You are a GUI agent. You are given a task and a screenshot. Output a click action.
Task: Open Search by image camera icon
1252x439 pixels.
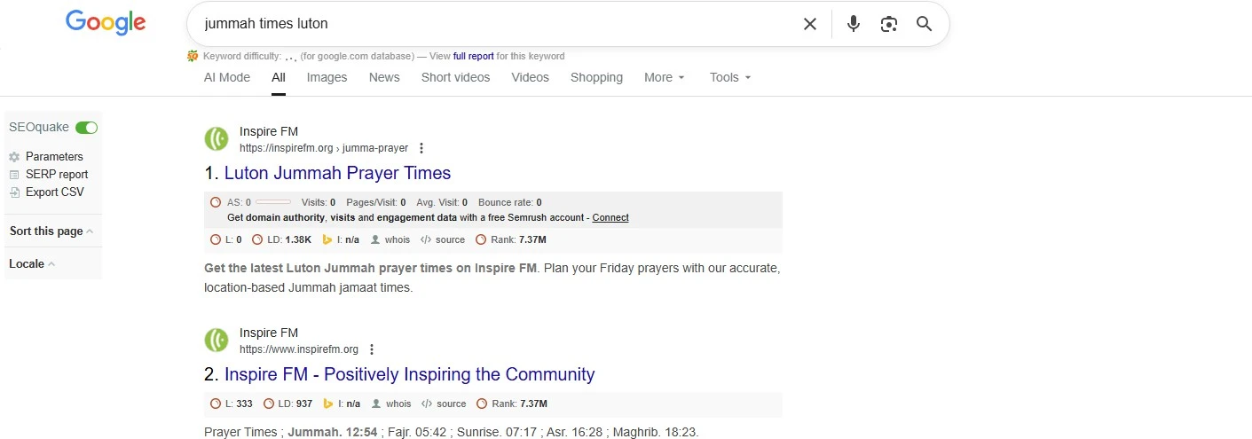click(x=889, y=24)
